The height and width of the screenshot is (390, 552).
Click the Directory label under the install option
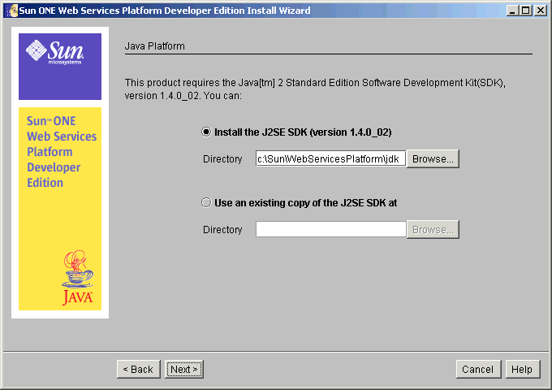tap(222, 159)
